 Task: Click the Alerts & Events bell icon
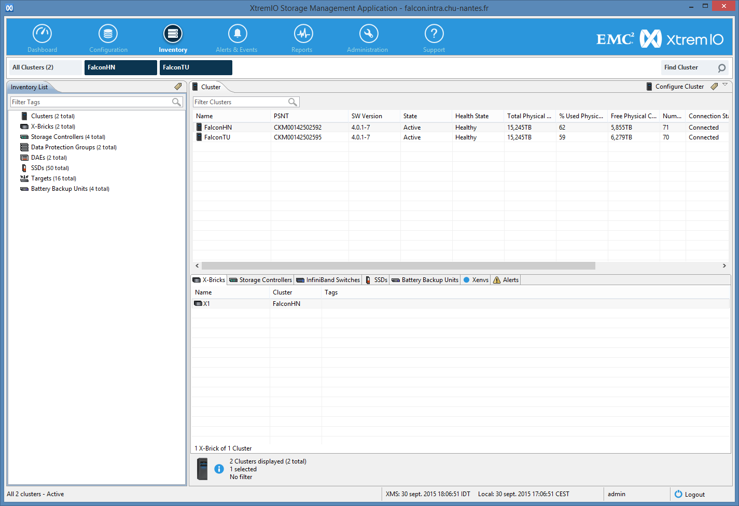[x=237, y=34]
